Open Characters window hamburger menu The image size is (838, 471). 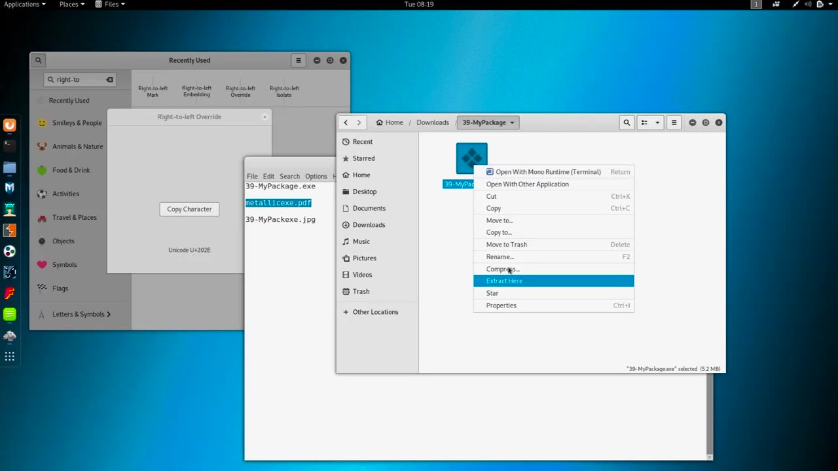tap(299, 60)
